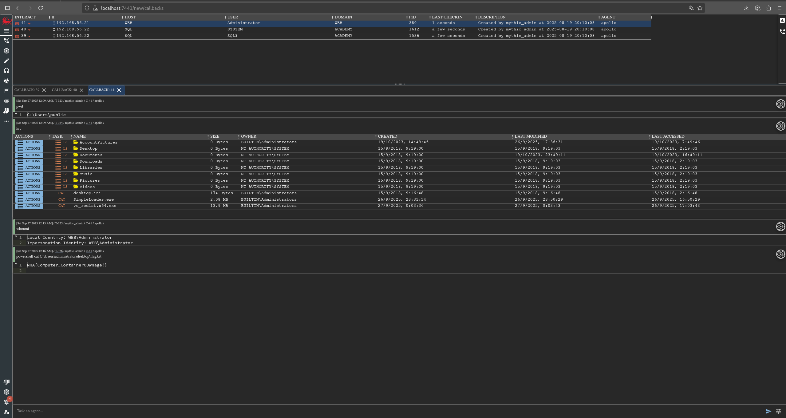Open dropdown arrow next to callback 39
Image resolution: width=786 pixels, height=418 pixels.
pos(30,36)
